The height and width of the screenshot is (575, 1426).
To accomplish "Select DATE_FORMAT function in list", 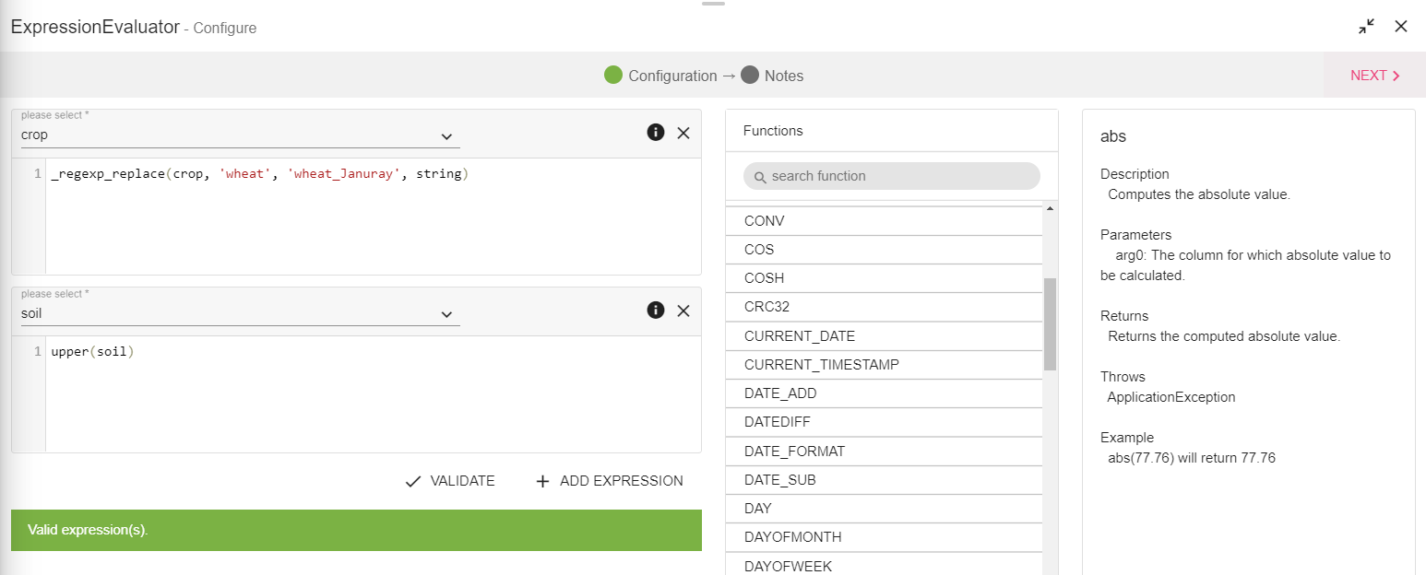I will 794,452.
